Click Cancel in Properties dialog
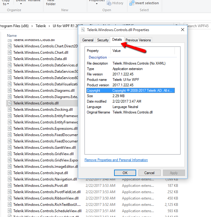 click(149, 173)
